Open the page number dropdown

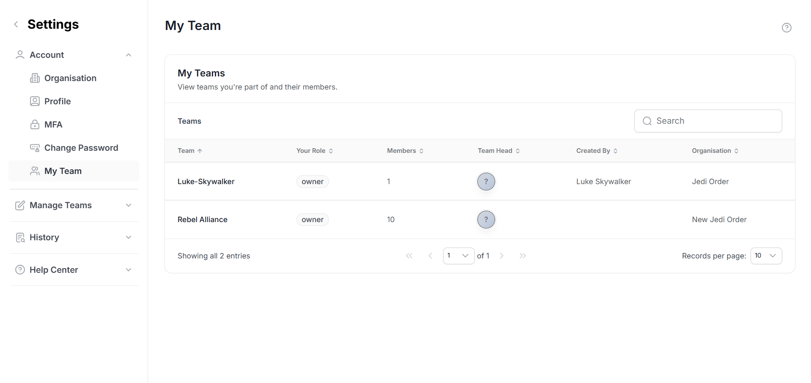[458, 256]
